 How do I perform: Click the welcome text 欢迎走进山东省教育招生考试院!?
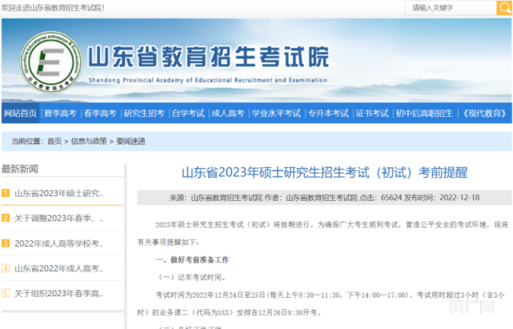coord(53,7)
